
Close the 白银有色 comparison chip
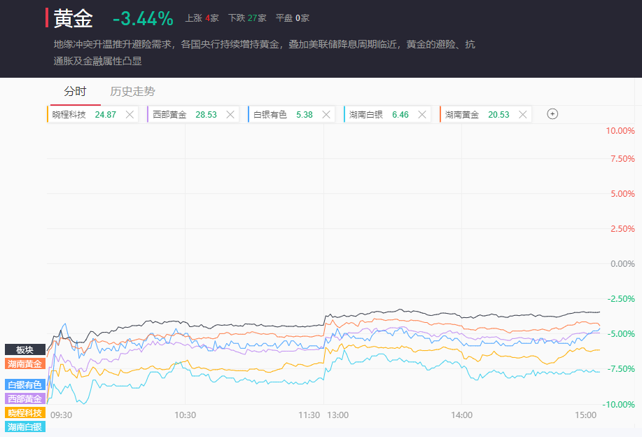326,115
